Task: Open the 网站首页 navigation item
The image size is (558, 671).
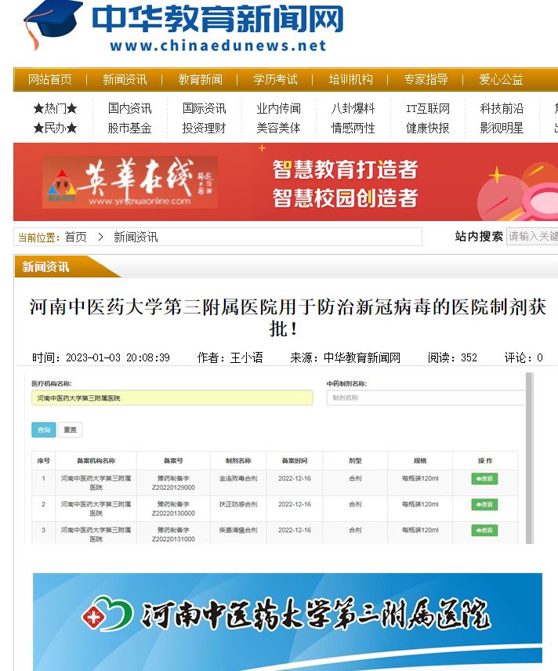Action: pyautogui.click(x=50, y=79)
